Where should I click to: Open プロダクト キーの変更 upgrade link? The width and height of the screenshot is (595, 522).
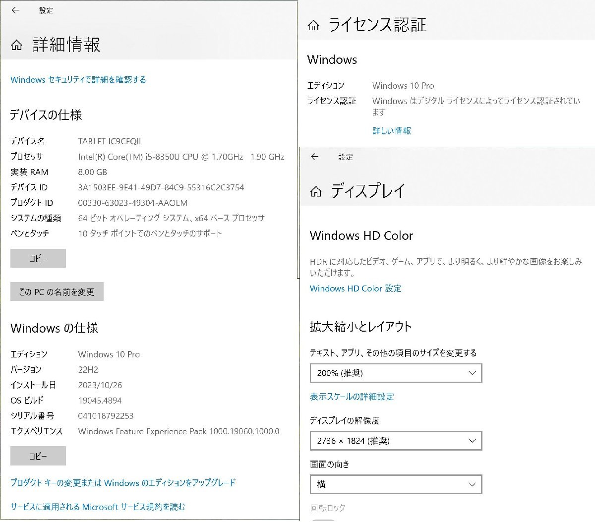click(x=123, y=483)
